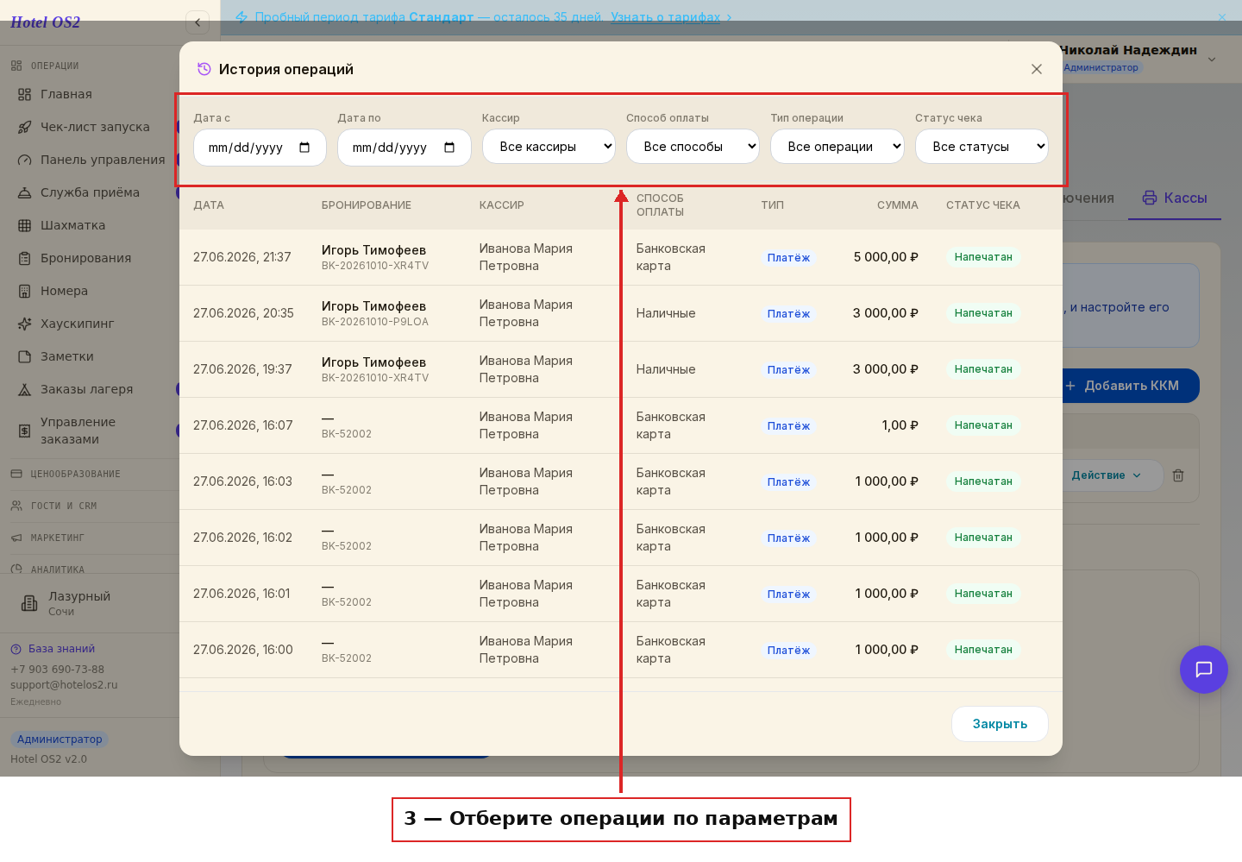Click the support@hotelos2.ru email

click(x=64, y=685)
